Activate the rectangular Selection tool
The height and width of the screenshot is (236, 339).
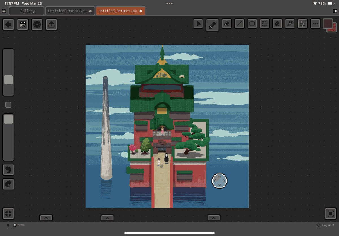tap(265, 24)
